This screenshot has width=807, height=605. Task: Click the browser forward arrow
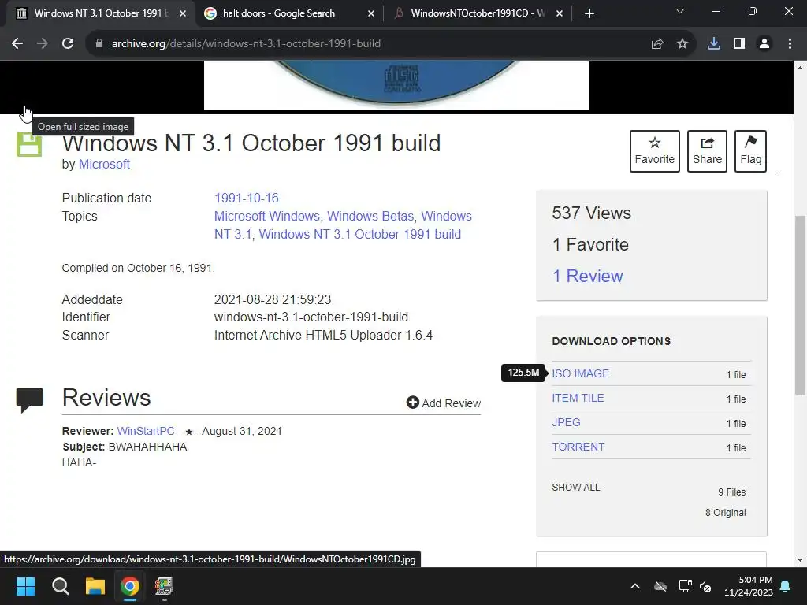point(43,44)
